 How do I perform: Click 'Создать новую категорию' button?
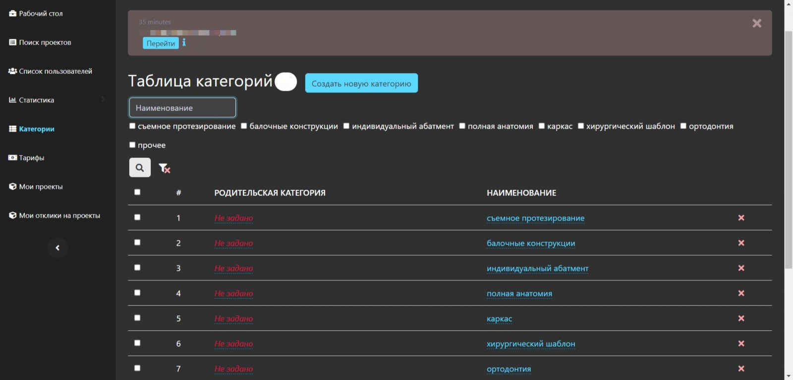[361, 83]
